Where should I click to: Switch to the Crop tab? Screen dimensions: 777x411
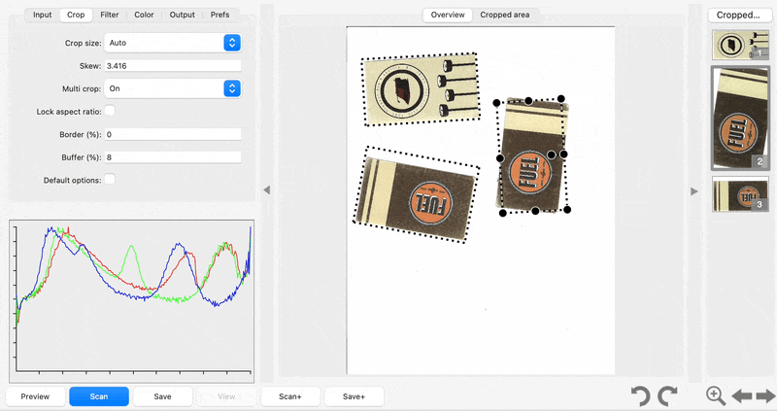pyautogui.click(x=76, y=15)
